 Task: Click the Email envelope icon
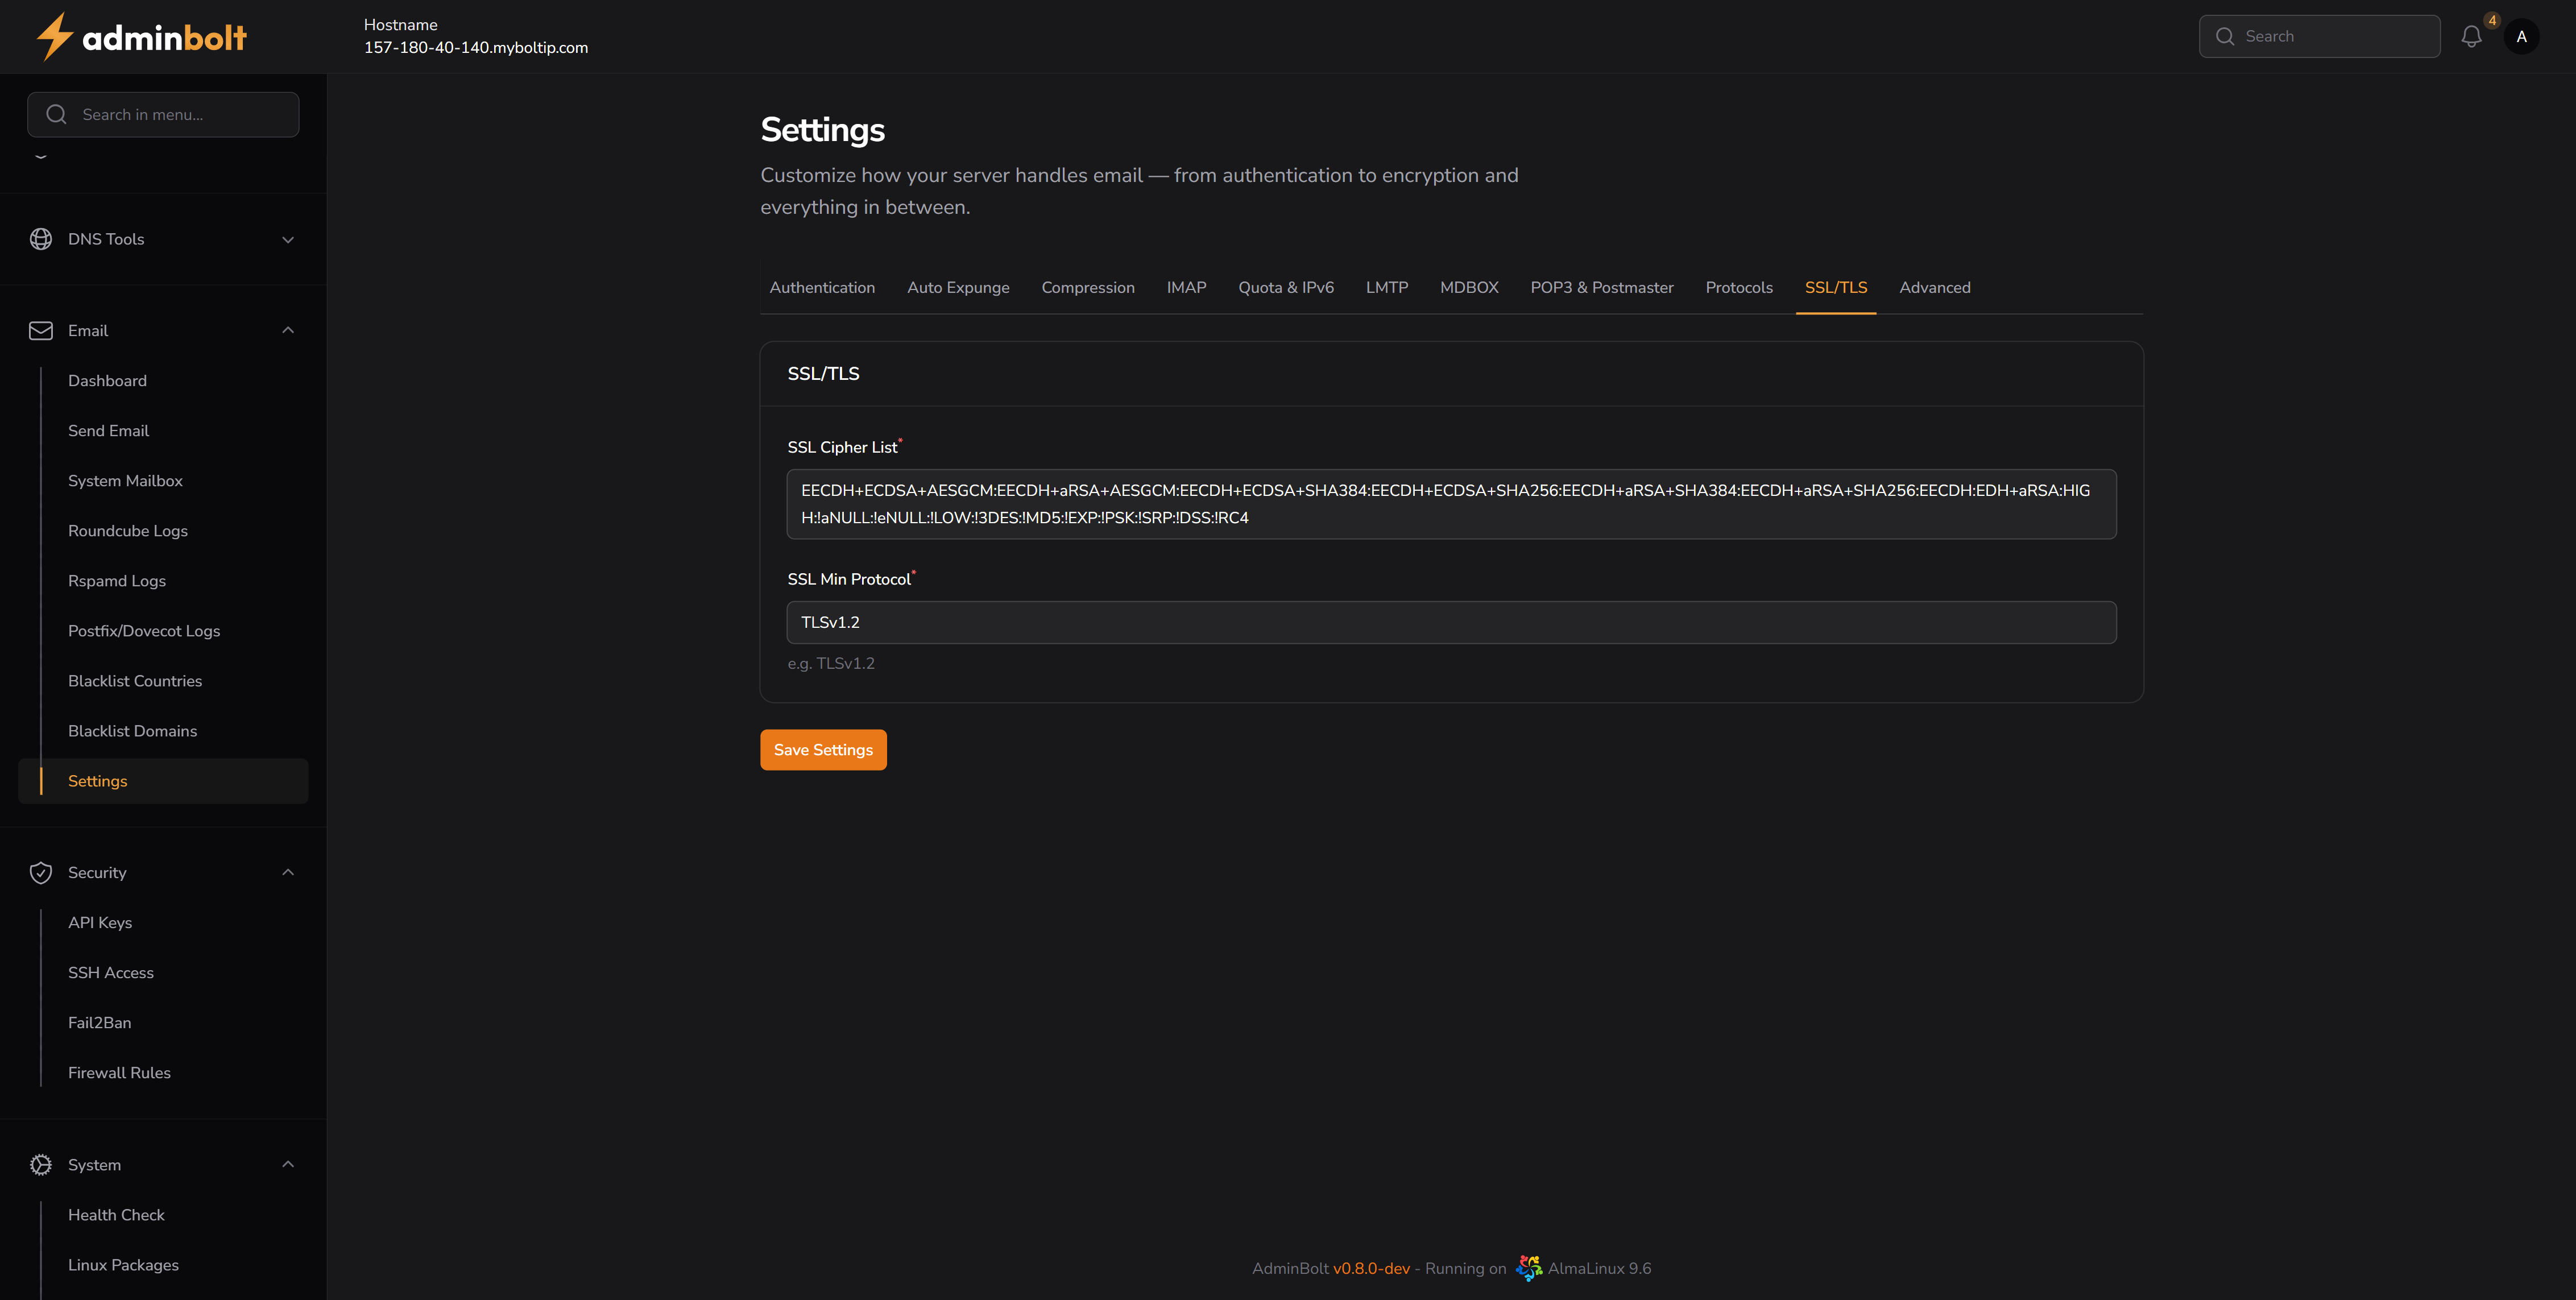point(41,331)
